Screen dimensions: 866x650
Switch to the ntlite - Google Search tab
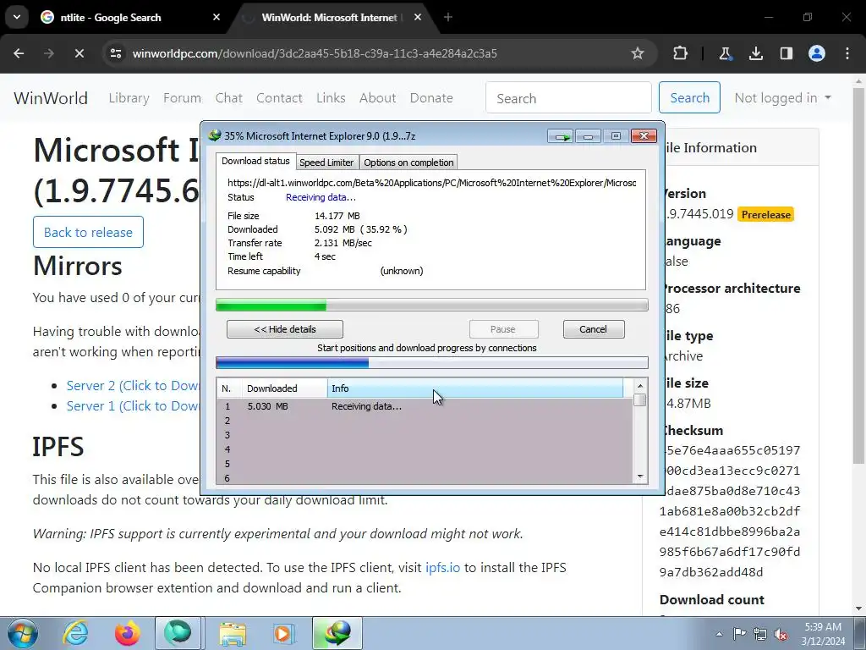127,17
